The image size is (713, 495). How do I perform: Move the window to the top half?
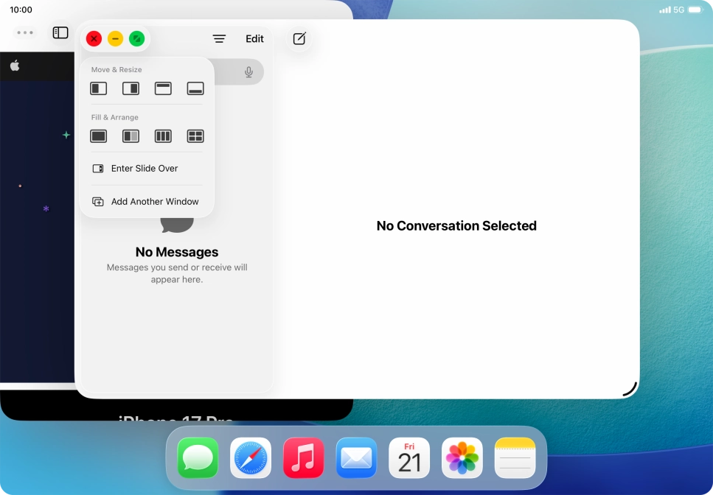(163, 88)
